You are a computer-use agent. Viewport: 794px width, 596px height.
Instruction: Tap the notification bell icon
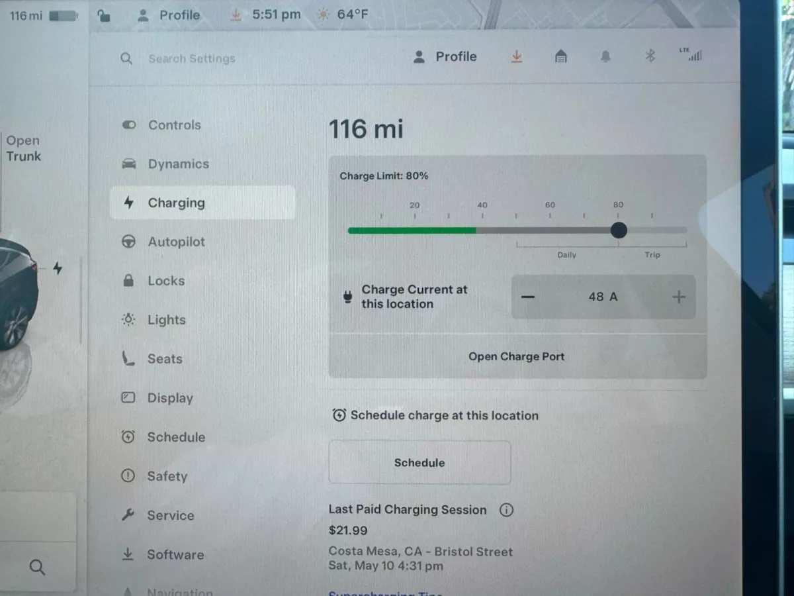click(x=605, y=57)
